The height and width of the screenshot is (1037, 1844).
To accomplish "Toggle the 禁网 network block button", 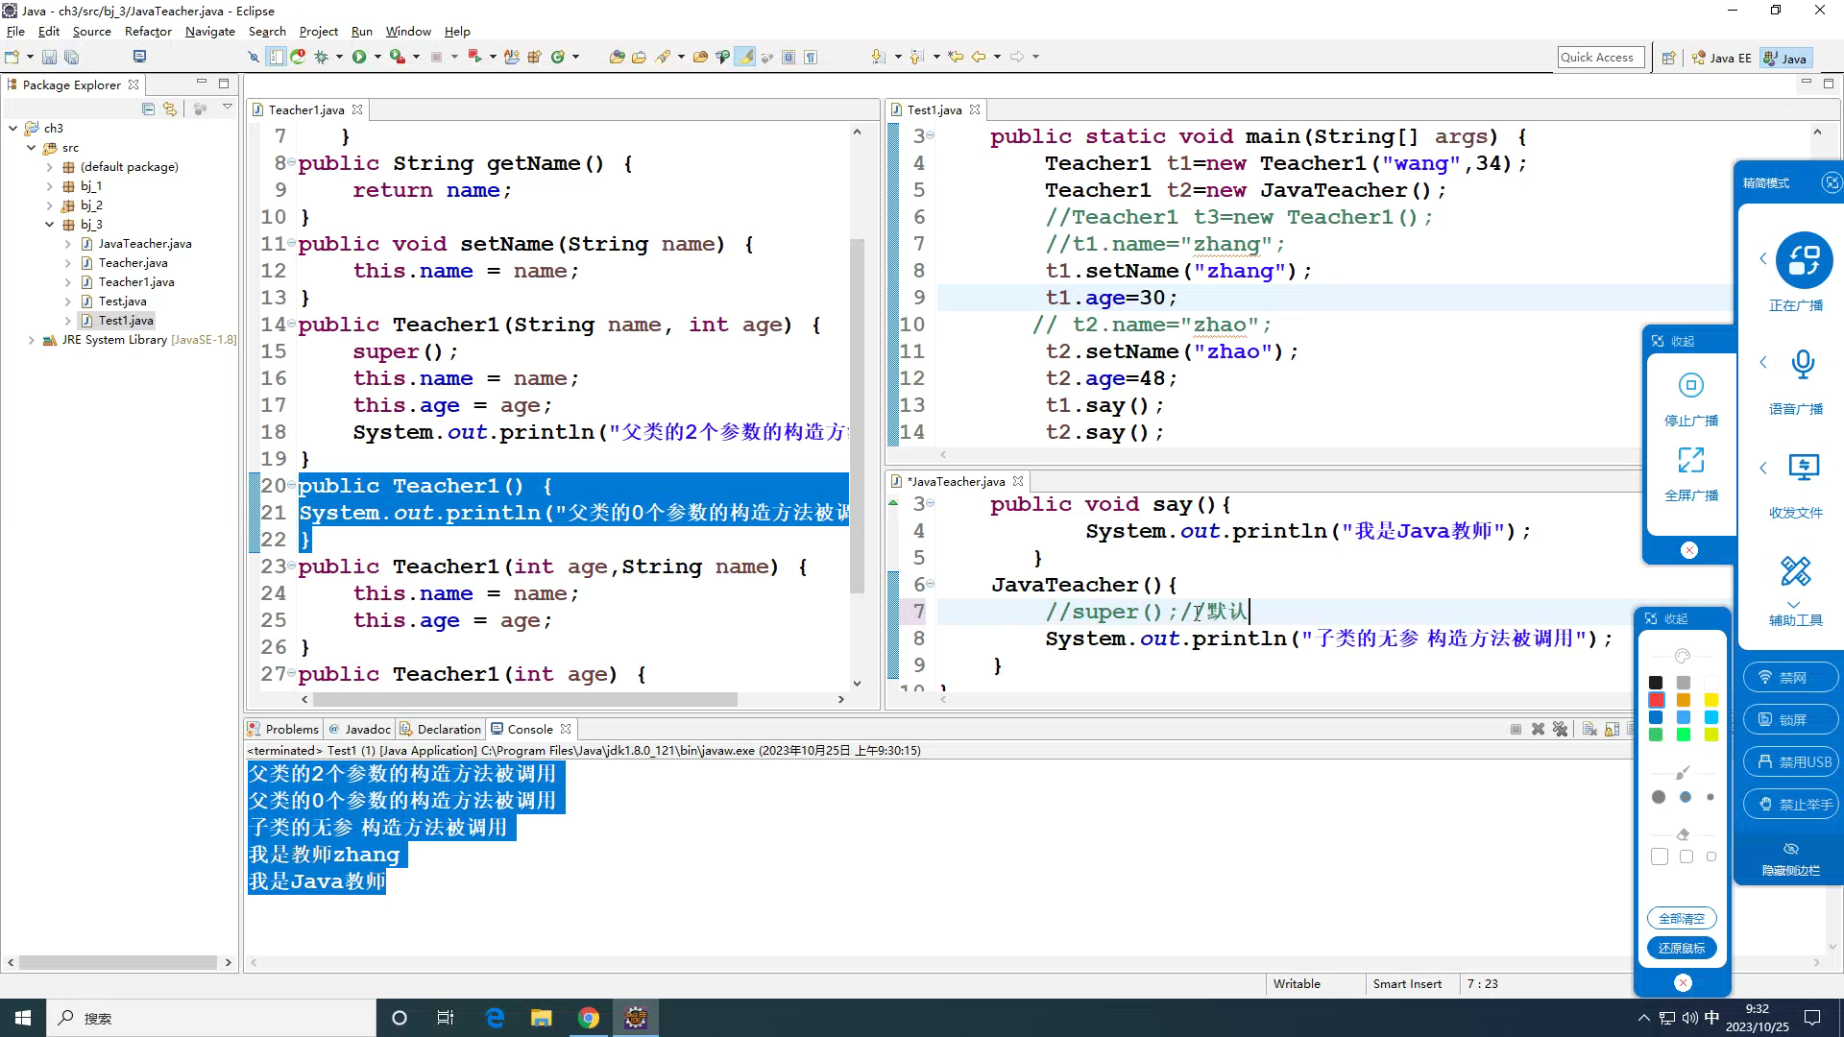I will (1790, 678).
